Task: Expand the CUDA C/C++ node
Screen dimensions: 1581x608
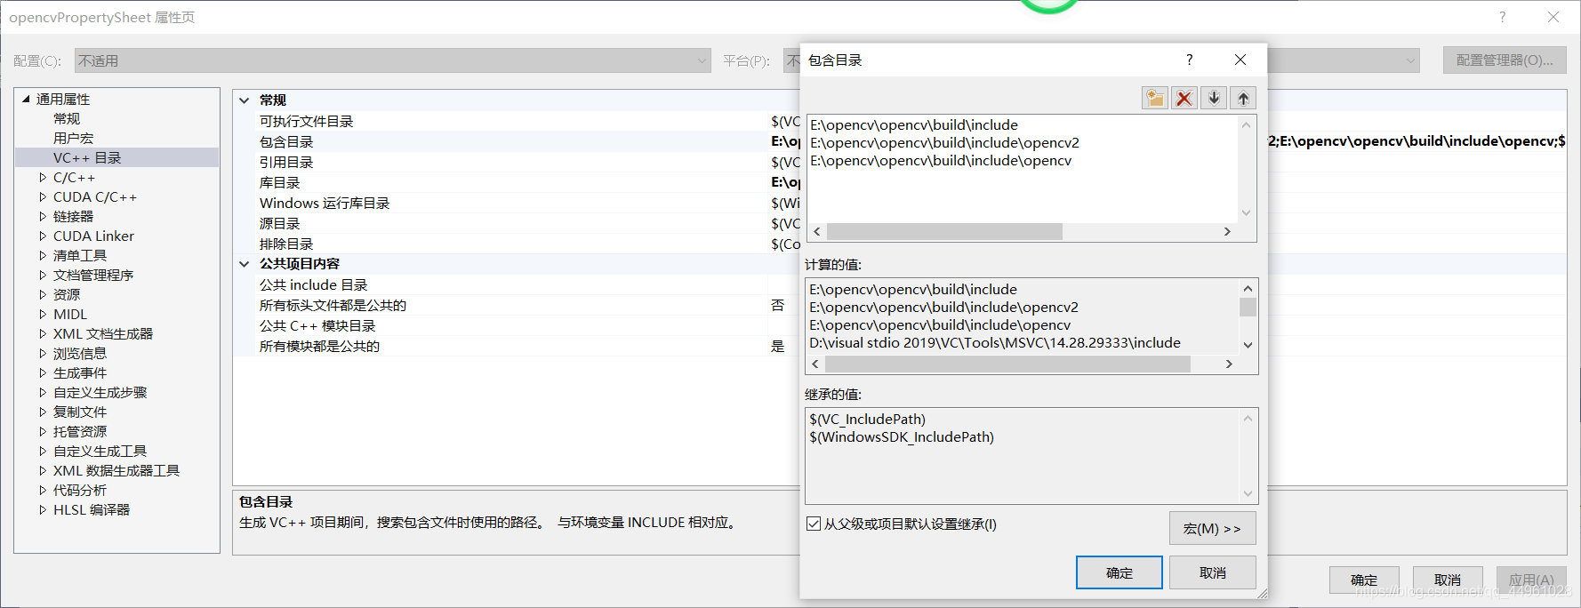Action: 43,196
